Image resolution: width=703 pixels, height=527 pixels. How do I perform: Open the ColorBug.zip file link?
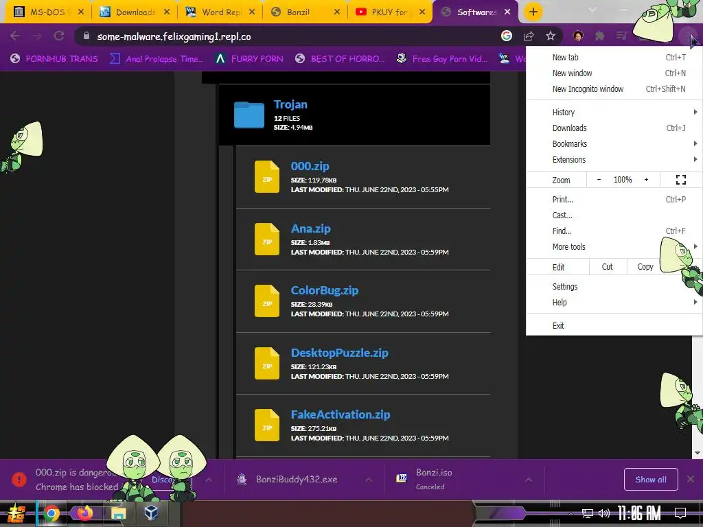pyautogui.click(x=325, y=290)
